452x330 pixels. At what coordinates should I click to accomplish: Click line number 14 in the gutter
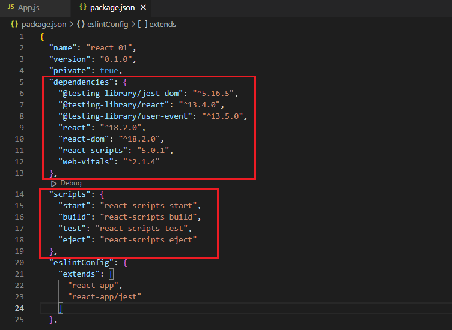(19, 194)
